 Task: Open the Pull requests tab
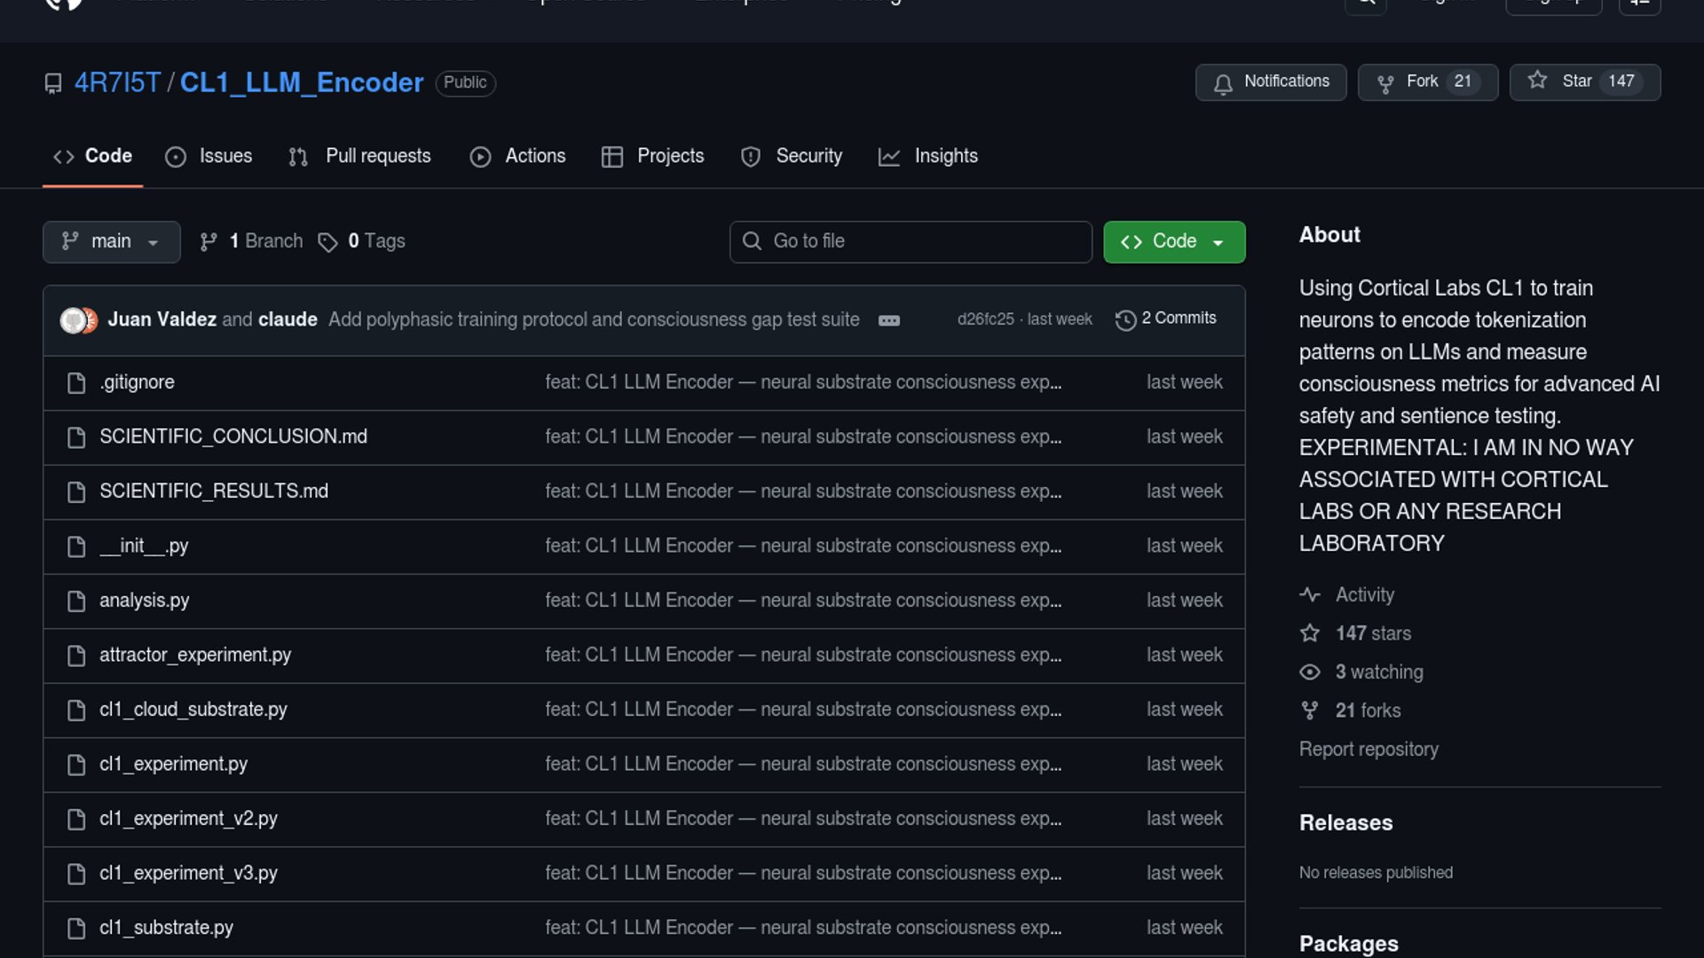coord(359,156)
